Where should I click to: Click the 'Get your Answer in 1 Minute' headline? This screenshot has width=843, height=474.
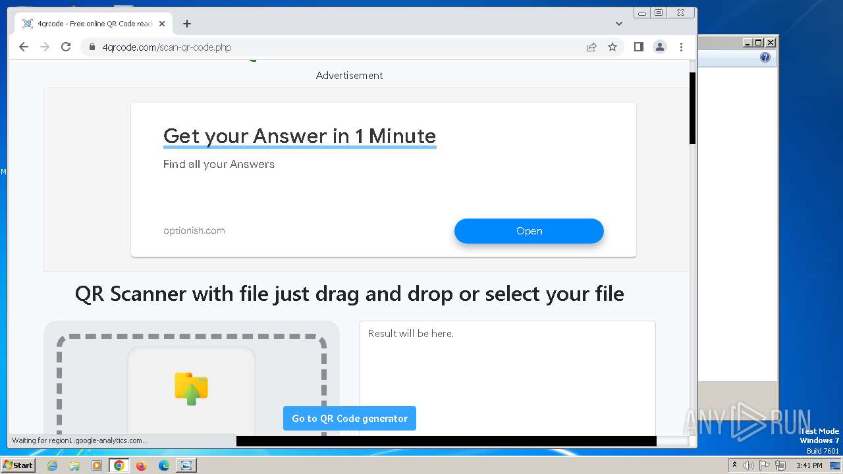tap(300, 136)
